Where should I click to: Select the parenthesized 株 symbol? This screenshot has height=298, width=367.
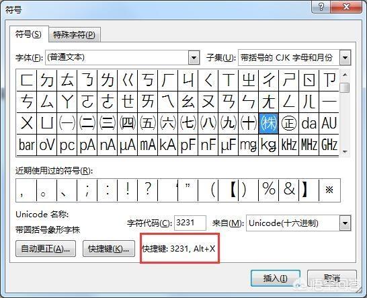click(268, 124)
